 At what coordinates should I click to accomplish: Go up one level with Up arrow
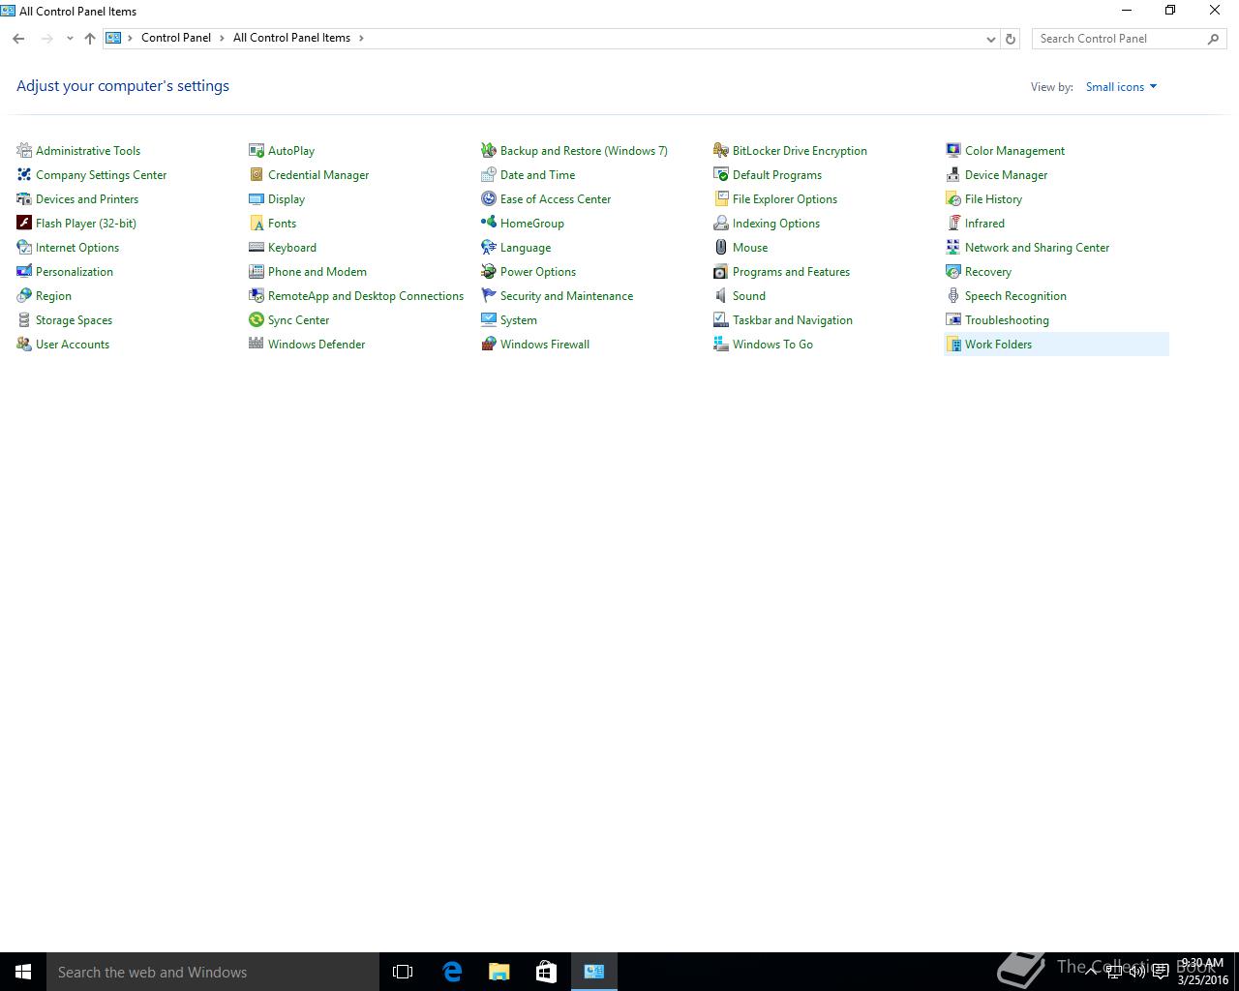[90, 39]
